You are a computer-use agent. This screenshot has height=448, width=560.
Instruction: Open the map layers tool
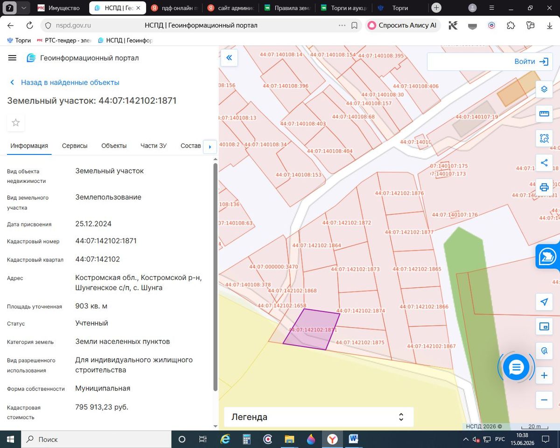(544, 89)
